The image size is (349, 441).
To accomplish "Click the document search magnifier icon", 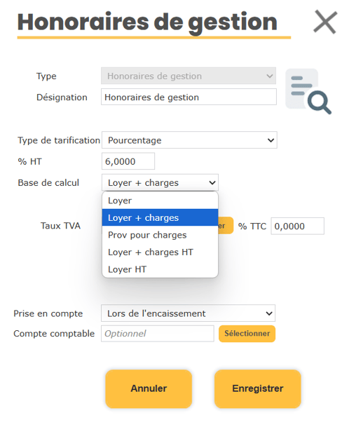I will 308,91.
